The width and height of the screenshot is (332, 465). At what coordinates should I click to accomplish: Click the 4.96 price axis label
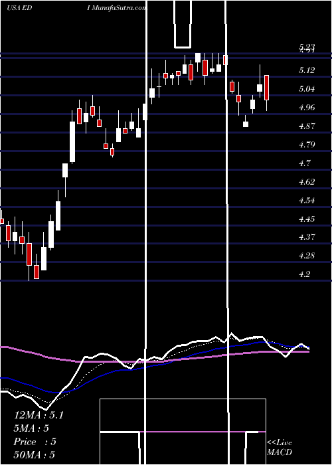[307, 108]
